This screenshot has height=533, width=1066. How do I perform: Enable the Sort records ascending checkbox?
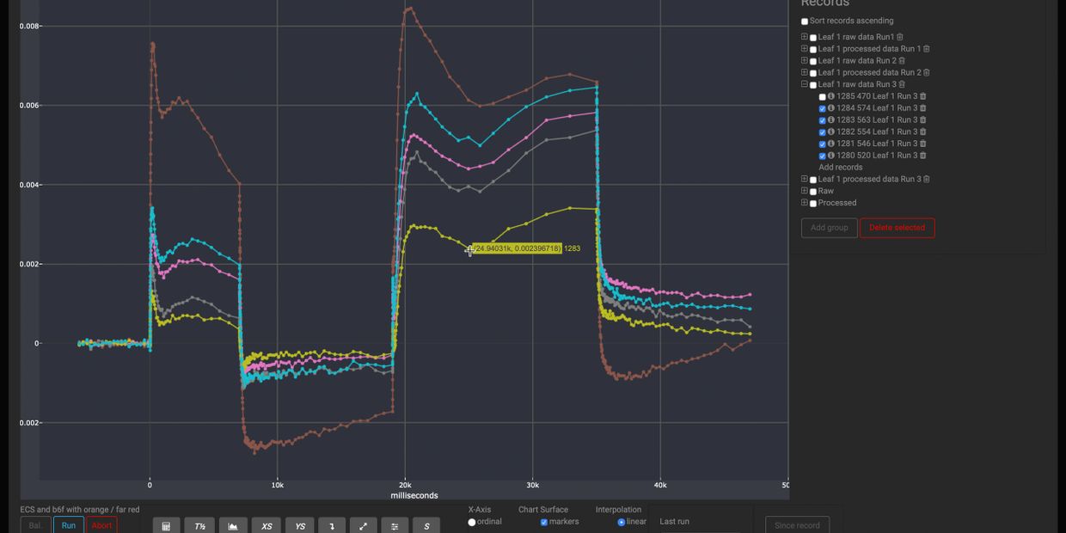tap(805, 21)
